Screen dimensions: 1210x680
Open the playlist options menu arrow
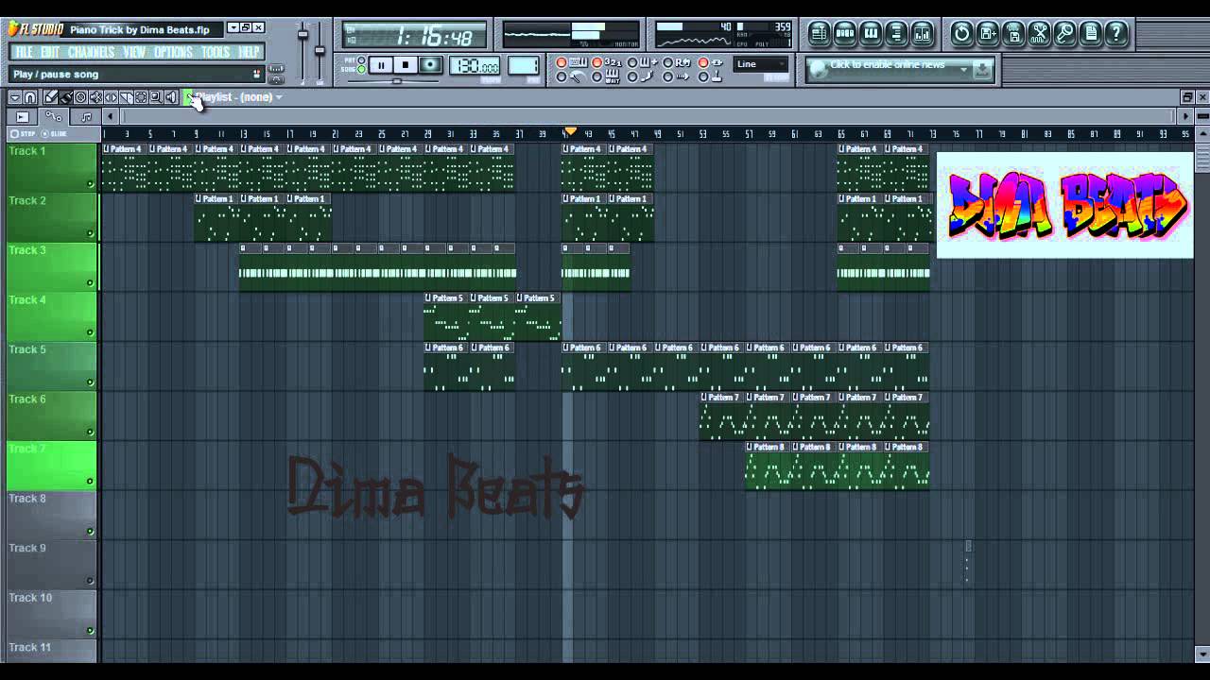tap(15, 97)
